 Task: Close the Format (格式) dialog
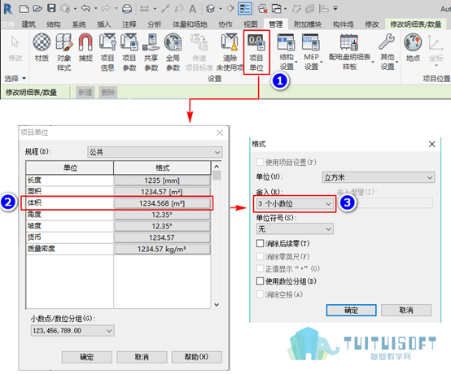coord(431,144)
